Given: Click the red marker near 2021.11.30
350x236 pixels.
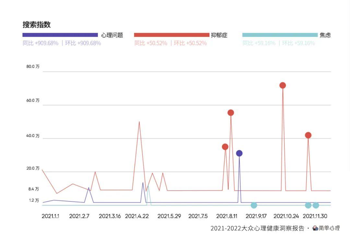Looking at the screenshot, I should pos(308,135).
